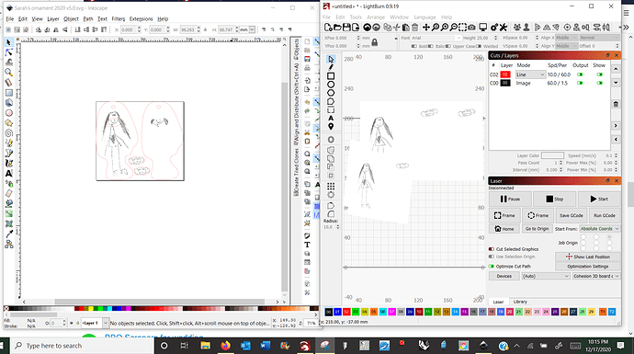Choose LightBurn Draw Ellipse tool
Viewport: 634px width, 354px height.
pyautogui.click(x=331, y=85)
